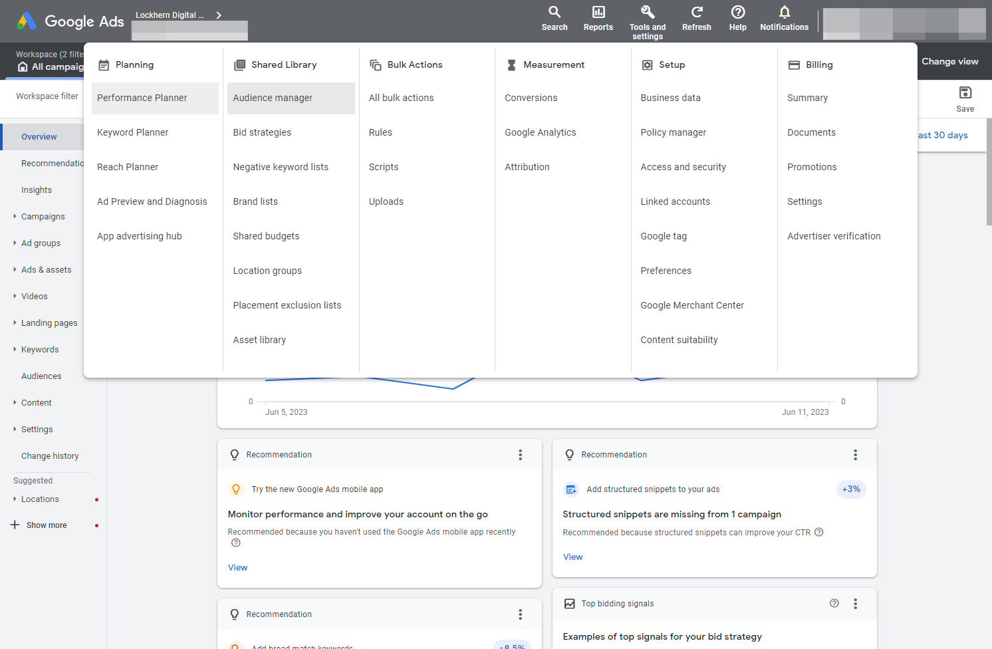This screenshot has height=649, width=992.
Task: Click the Lockhern Digital account selector
Action: [178, 15]
